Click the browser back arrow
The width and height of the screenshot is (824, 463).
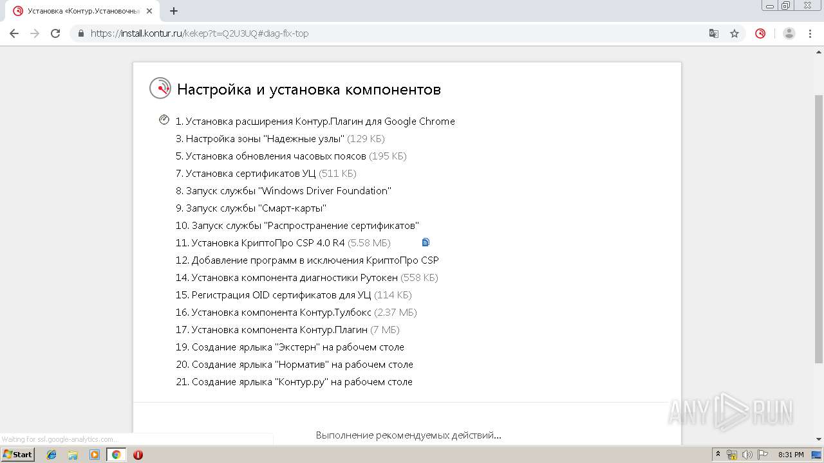pyautogui.click(x=14, y=33)
